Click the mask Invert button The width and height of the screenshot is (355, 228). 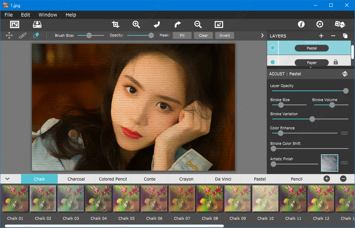[x=225, y=35]
